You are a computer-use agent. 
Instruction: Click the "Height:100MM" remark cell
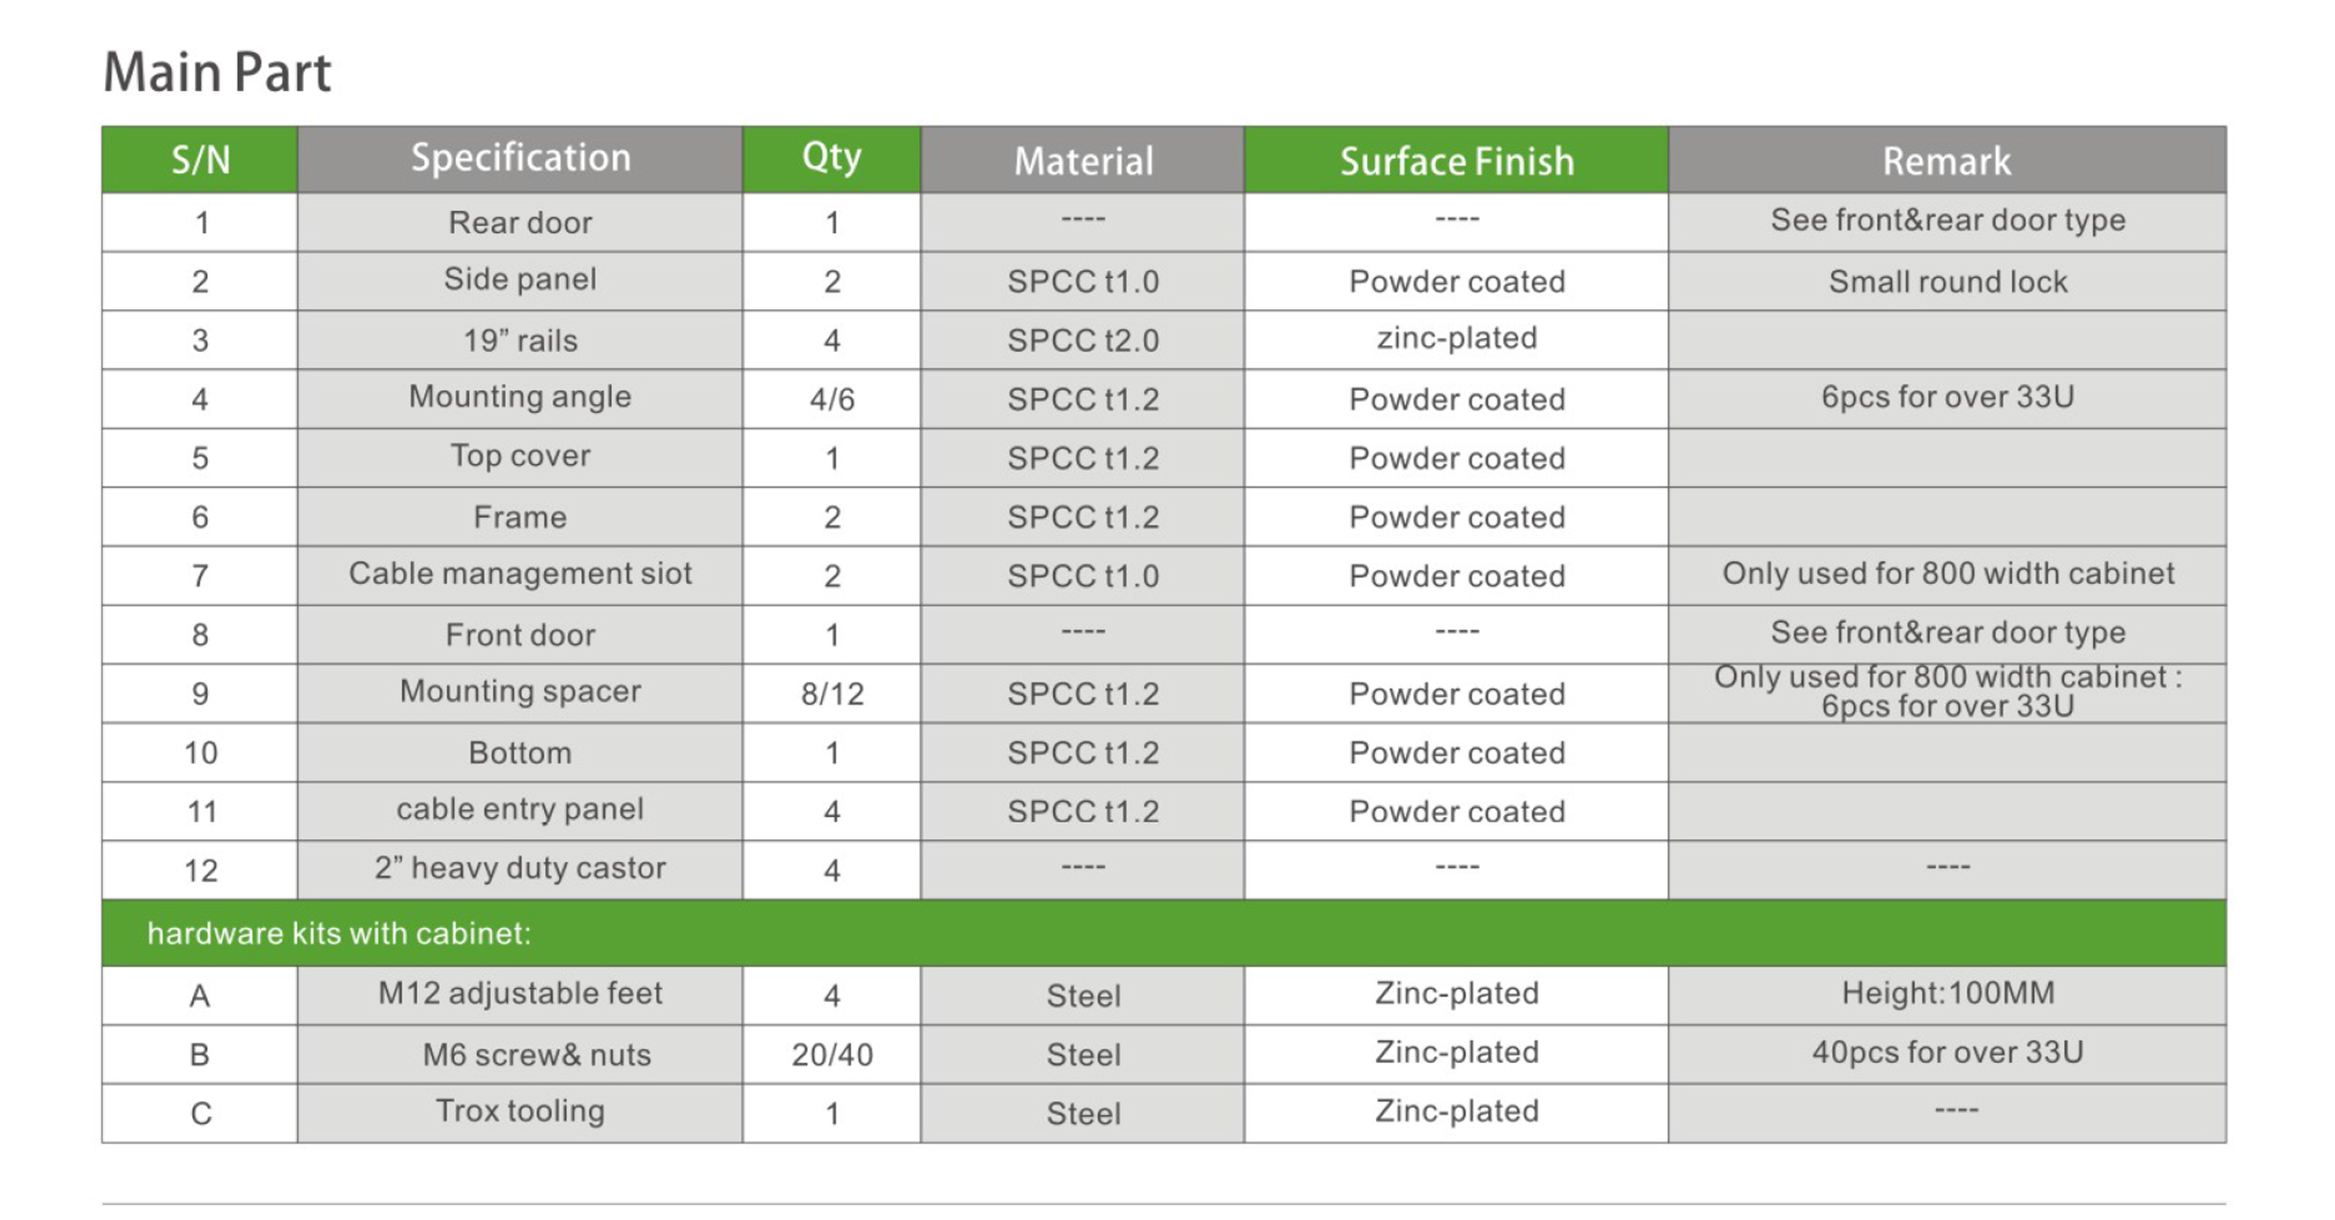point(1947,993)
